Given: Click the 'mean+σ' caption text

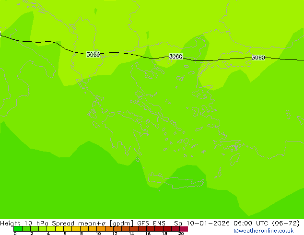Looking at the screenshot, I should [x=92, y=223].
